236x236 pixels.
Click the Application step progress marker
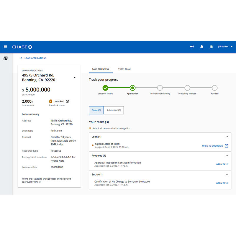[132, 88]
